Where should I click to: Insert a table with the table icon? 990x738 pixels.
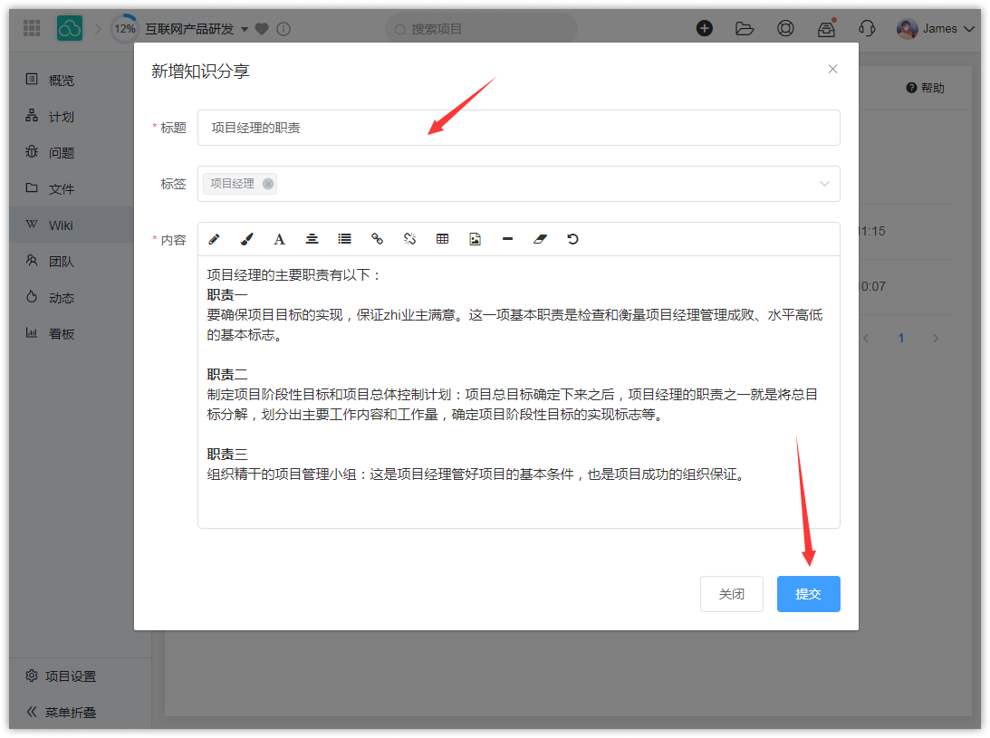click(442, 239)
